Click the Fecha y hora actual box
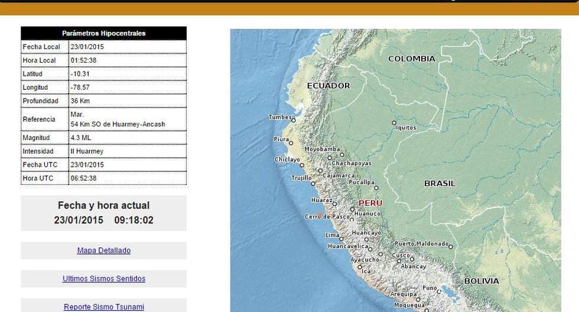 click(103, 213)
